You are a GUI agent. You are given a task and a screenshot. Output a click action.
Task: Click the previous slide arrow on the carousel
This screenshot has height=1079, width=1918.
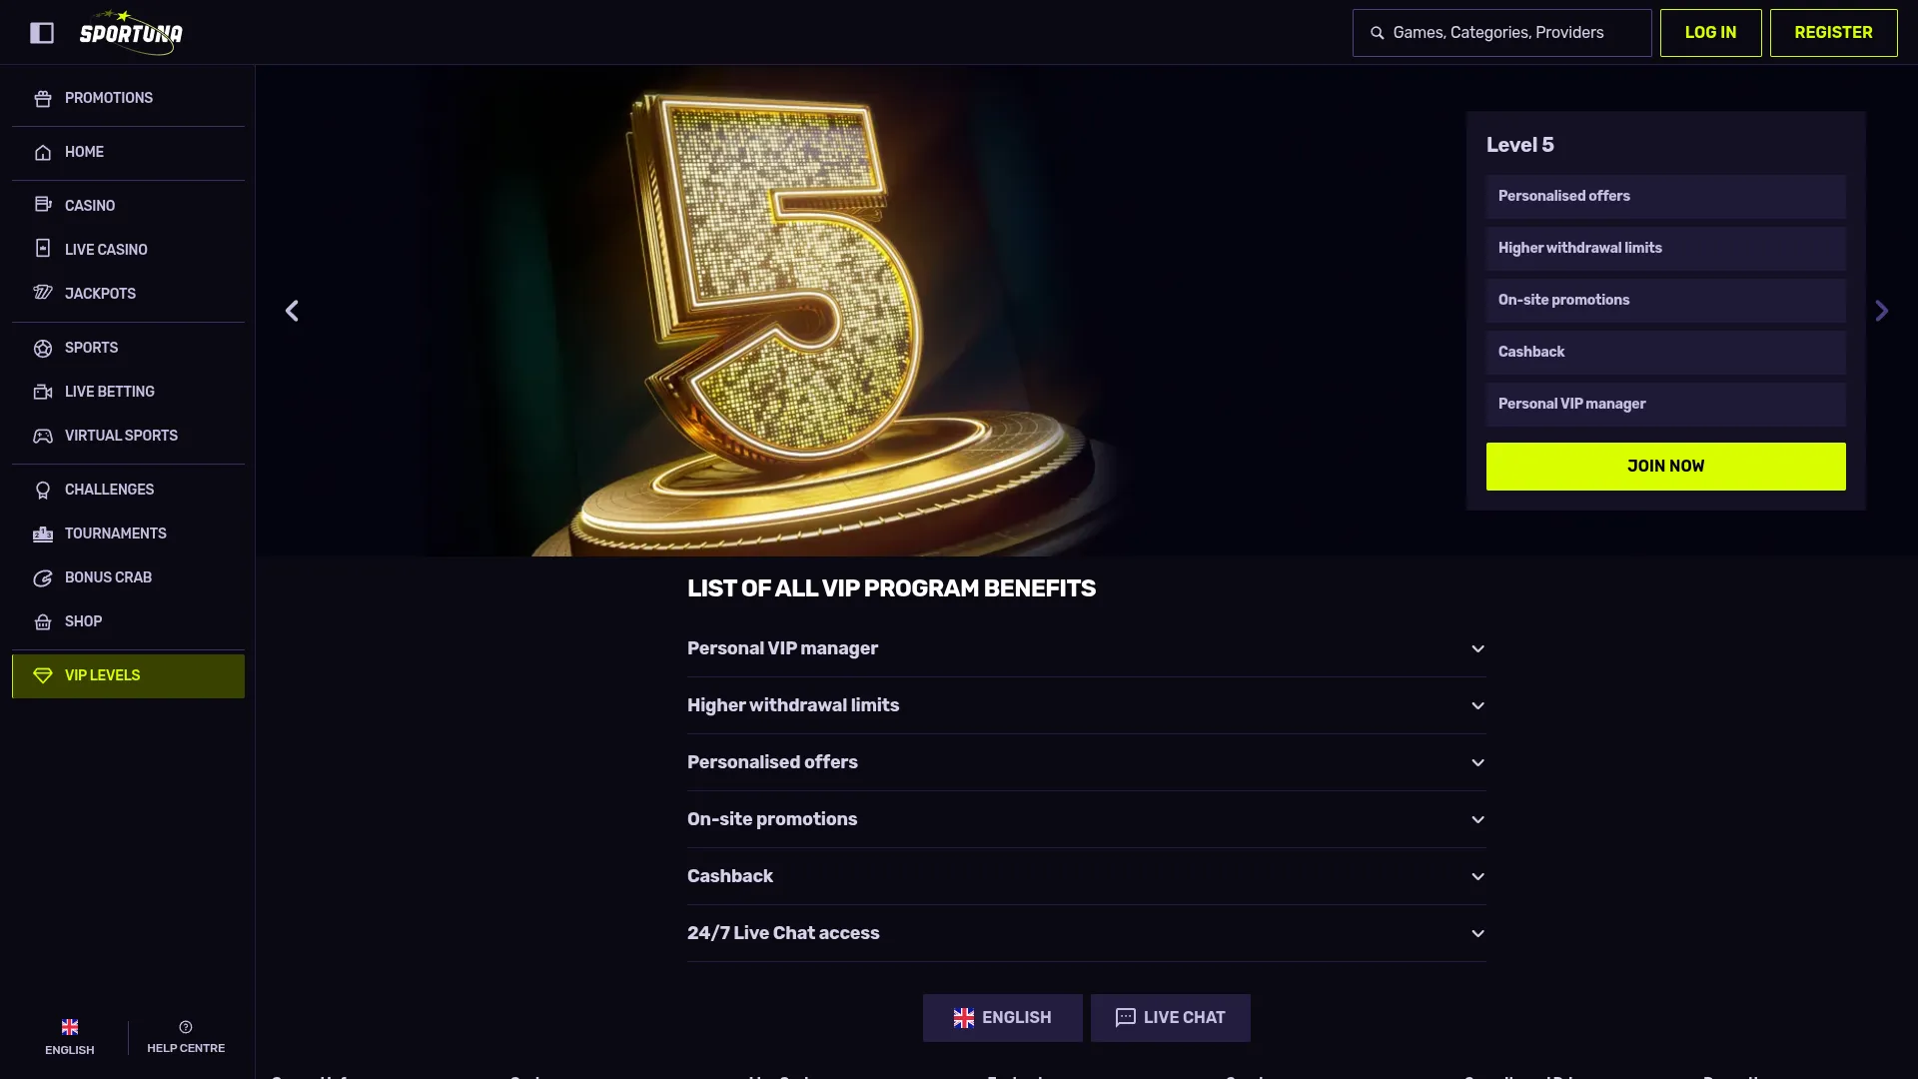point(292,311)
